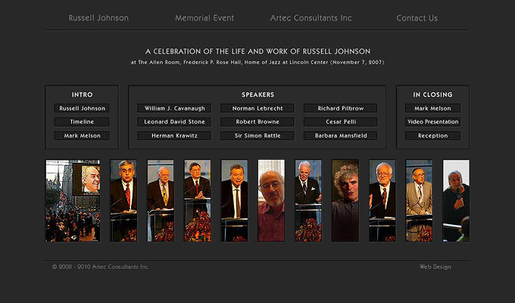Click the Reception button
The width and height of the screenshot is (515, 303).
[432, 136]
